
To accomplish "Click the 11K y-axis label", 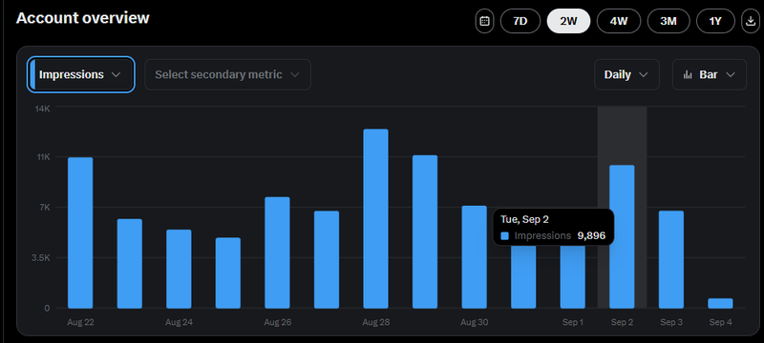I will 43,157.
